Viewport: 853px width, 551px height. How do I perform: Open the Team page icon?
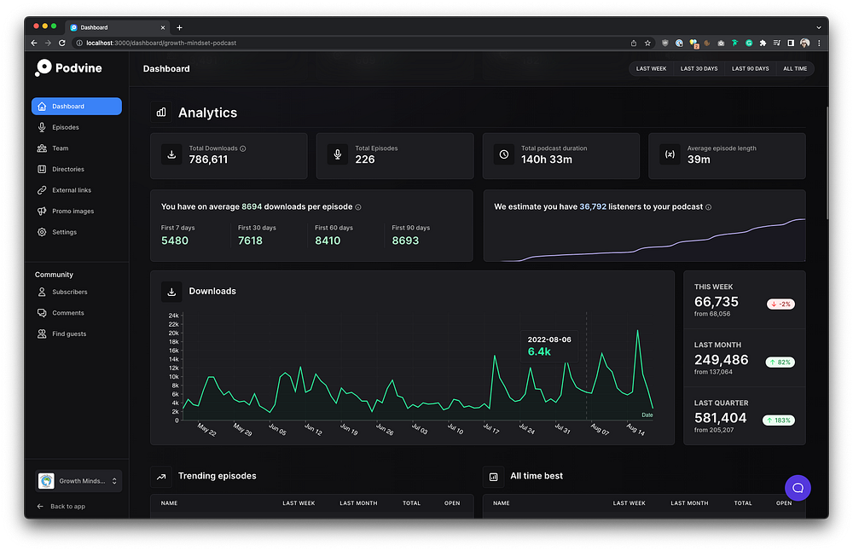click(x=43, y=148)
